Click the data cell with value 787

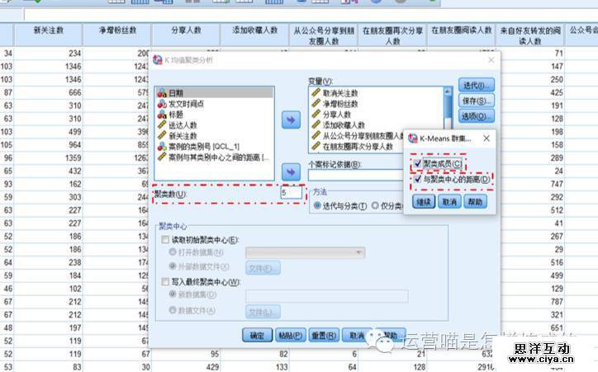(530, 302)
